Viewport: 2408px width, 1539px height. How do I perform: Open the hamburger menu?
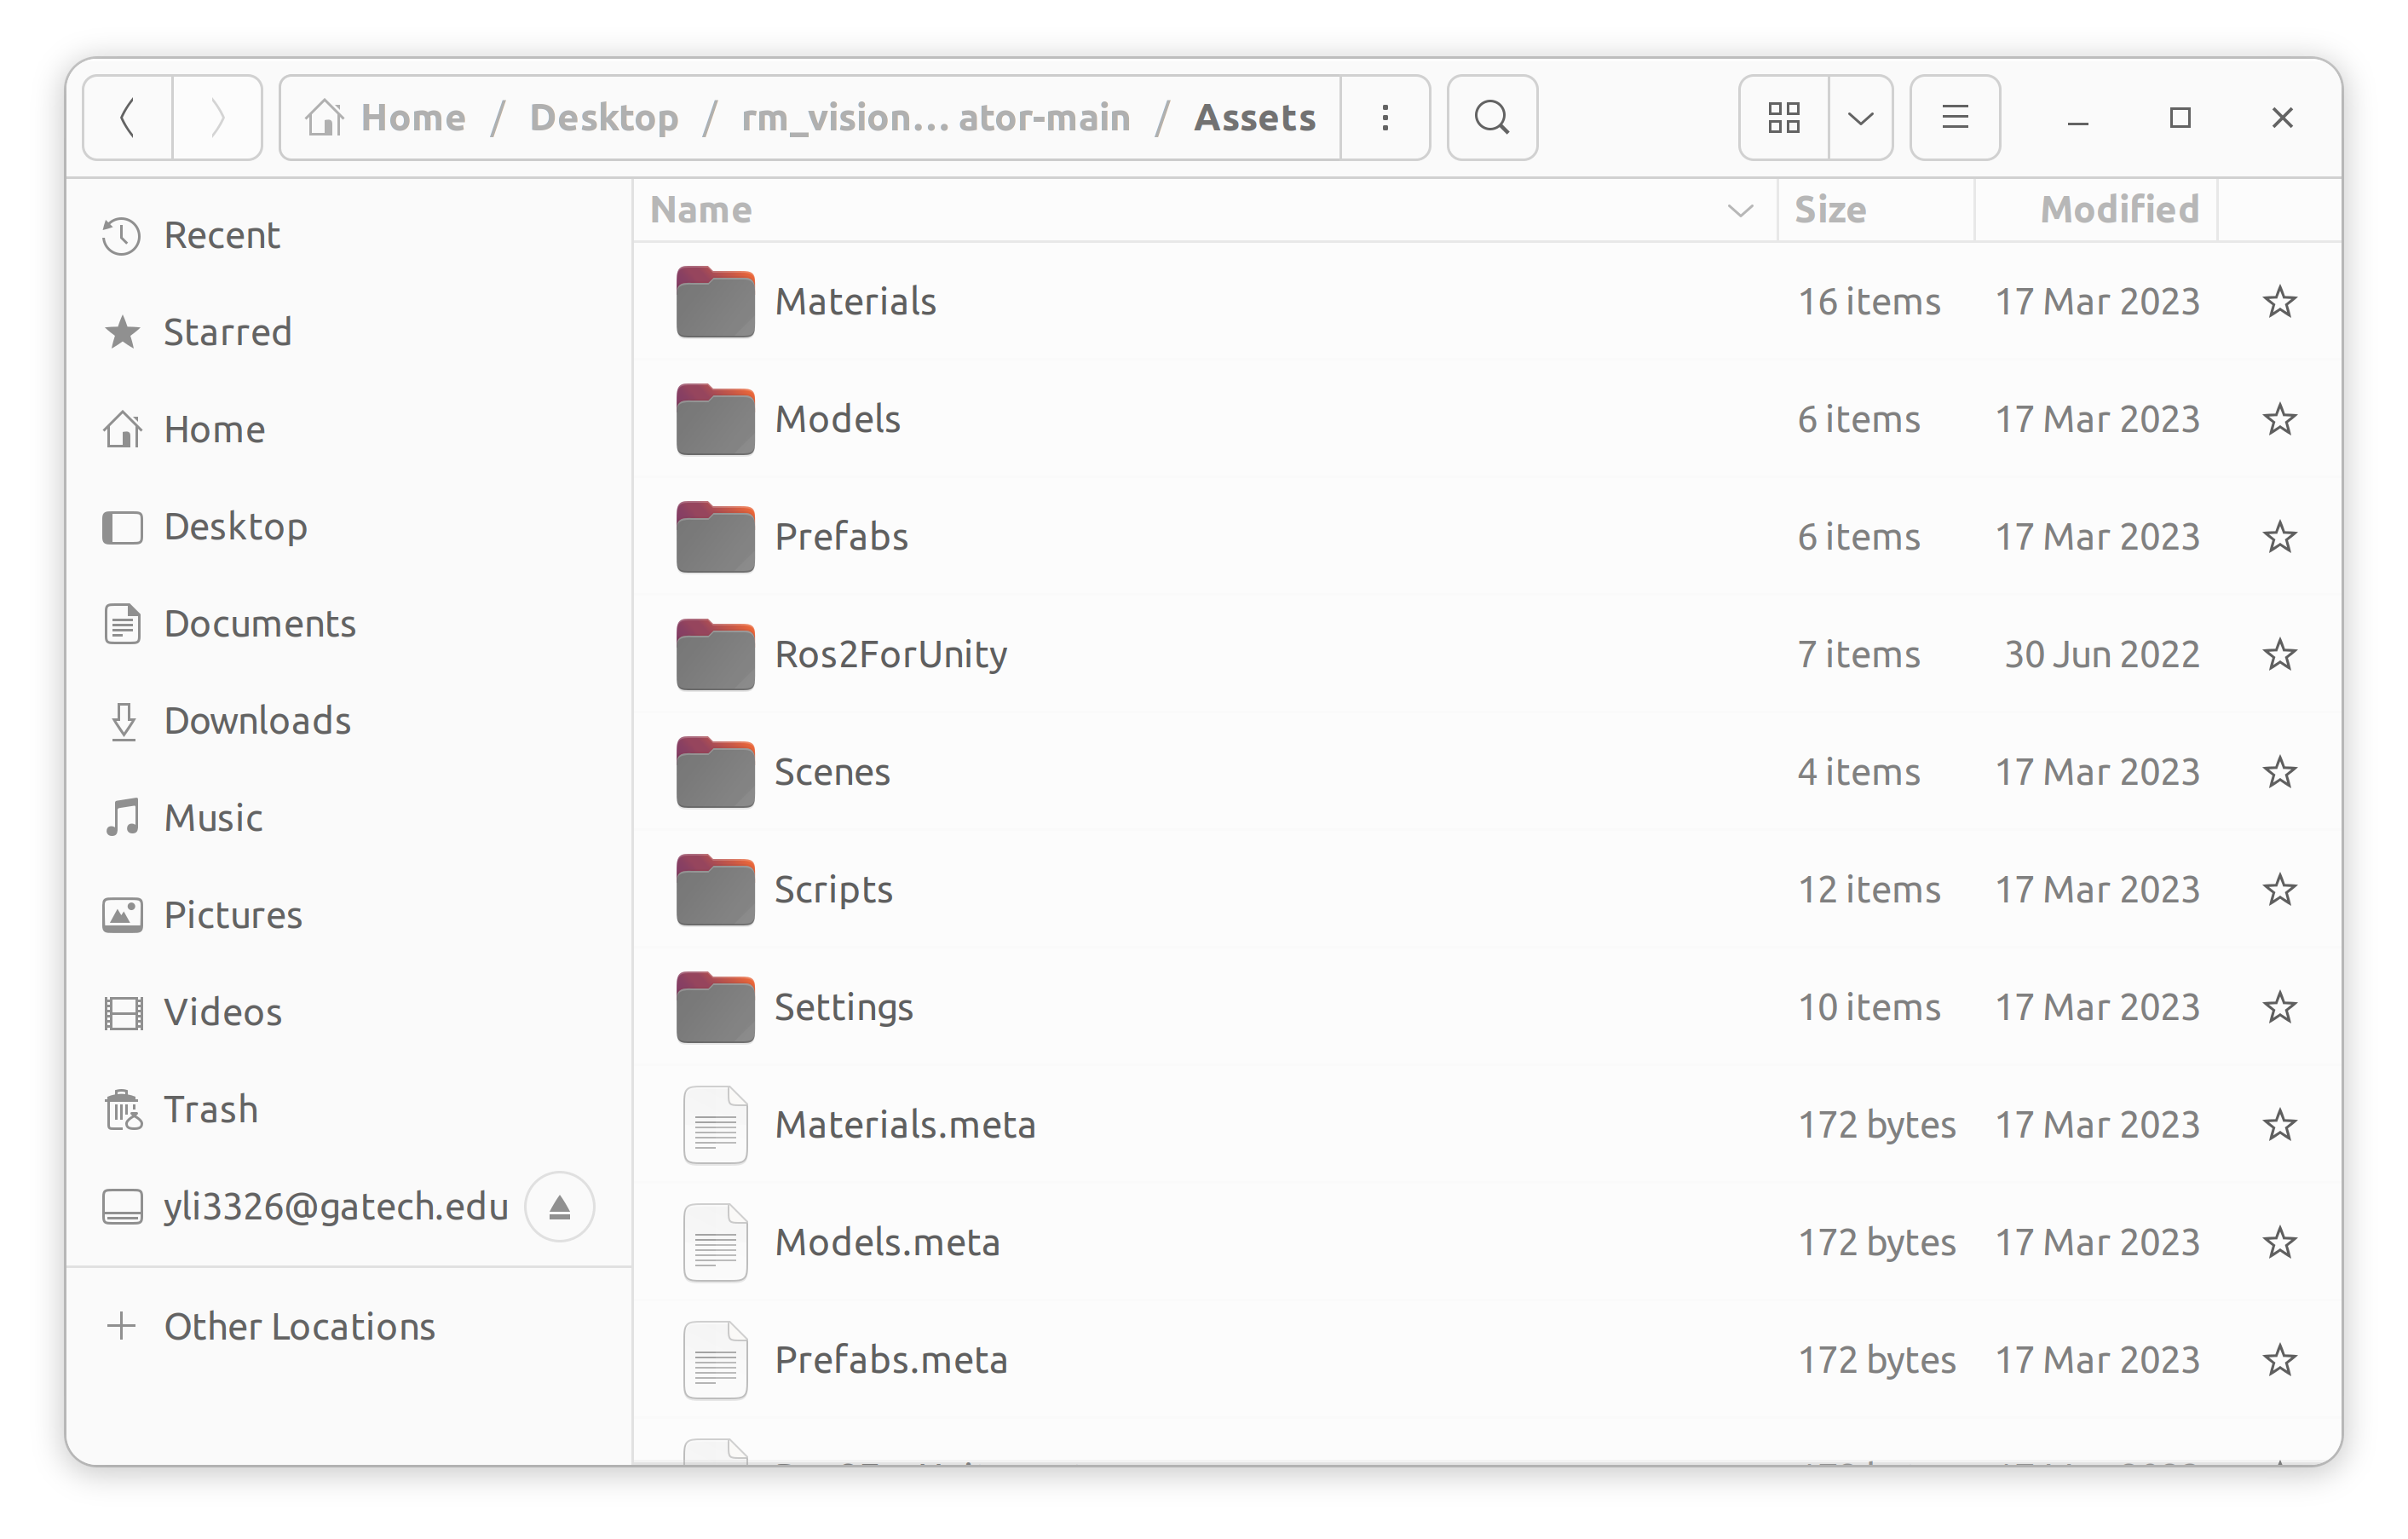tap(1953, 117)
